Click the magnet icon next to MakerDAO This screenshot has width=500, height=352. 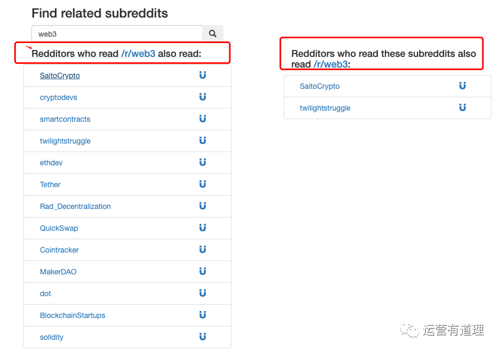(203, 271)
